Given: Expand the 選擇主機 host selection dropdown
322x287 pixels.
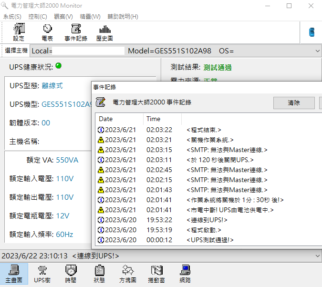Looking at the screenshot, I should (317, 51).
